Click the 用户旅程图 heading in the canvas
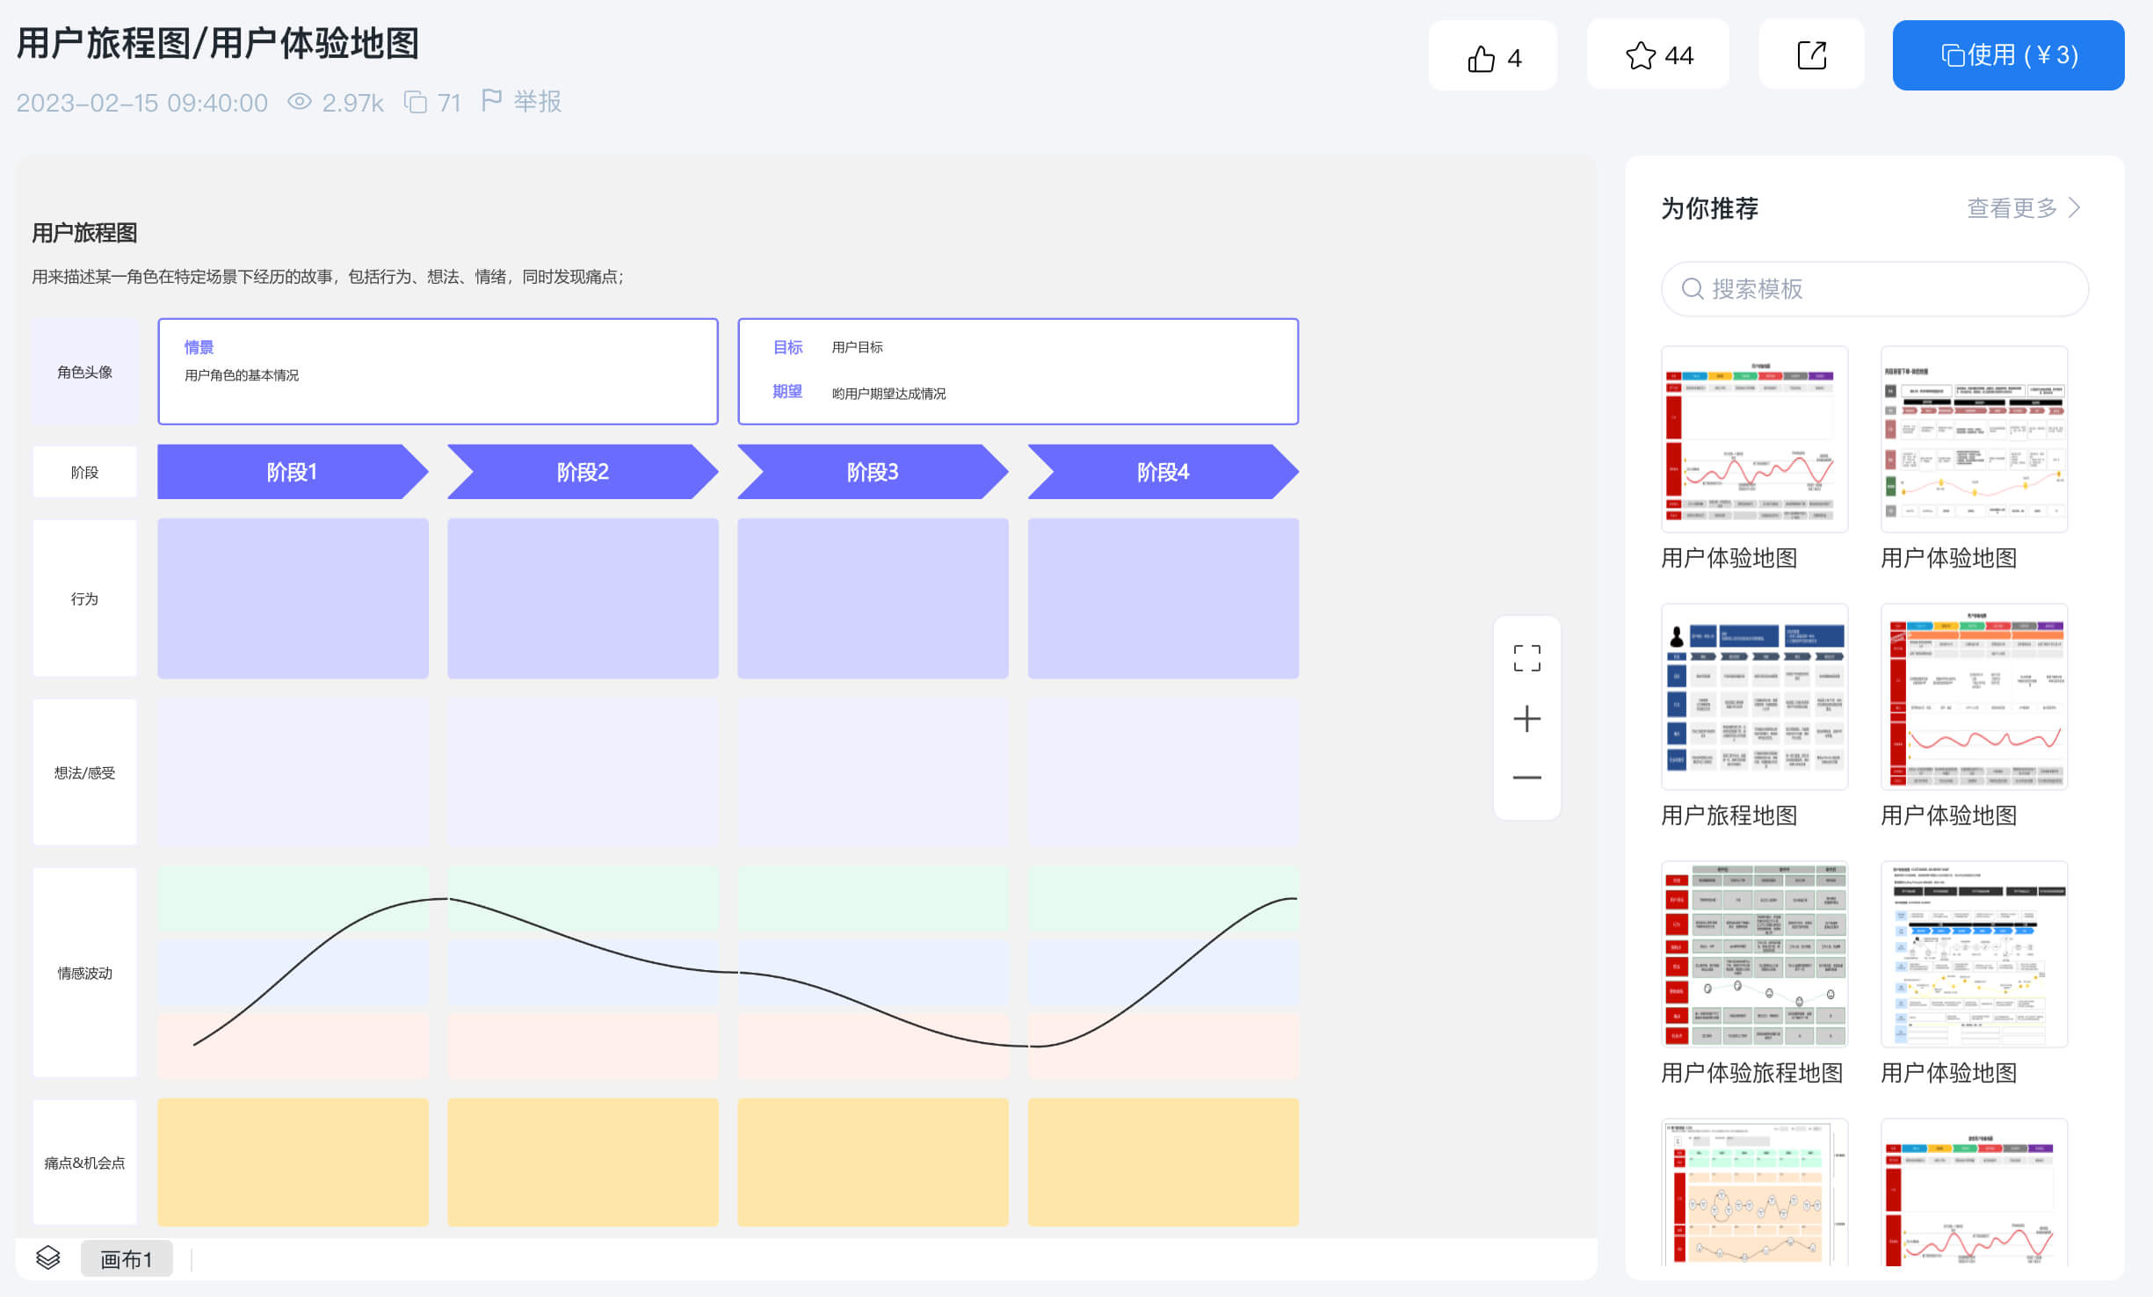2153x1297 pixels. point(84,233)
